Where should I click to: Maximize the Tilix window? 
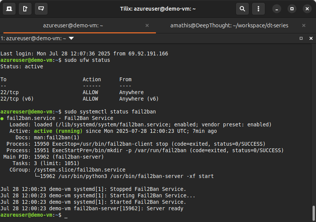click(x=292, y=9)
